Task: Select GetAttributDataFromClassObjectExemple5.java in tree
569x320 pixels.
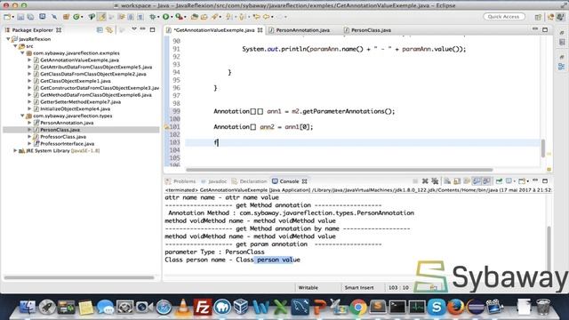Action: pos(96,68)
